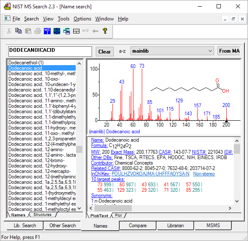Click the Formula: link
The width and height of the screenshot is (248, 241).
pyautogui.click(x=100, y=145)
